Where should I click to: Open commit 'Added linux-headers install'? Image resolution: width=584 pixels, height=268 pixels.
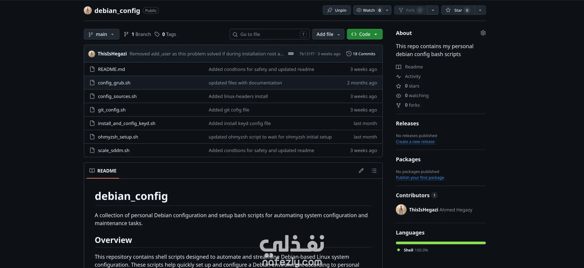tap(238, 96)
